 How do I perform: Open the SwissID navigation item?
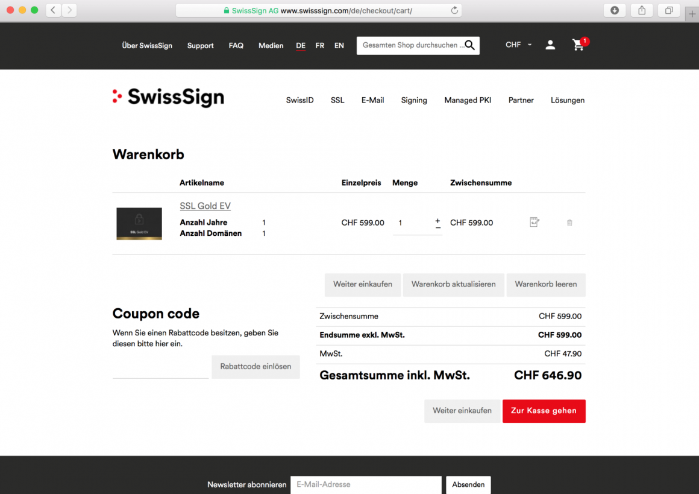click(299, 100)
